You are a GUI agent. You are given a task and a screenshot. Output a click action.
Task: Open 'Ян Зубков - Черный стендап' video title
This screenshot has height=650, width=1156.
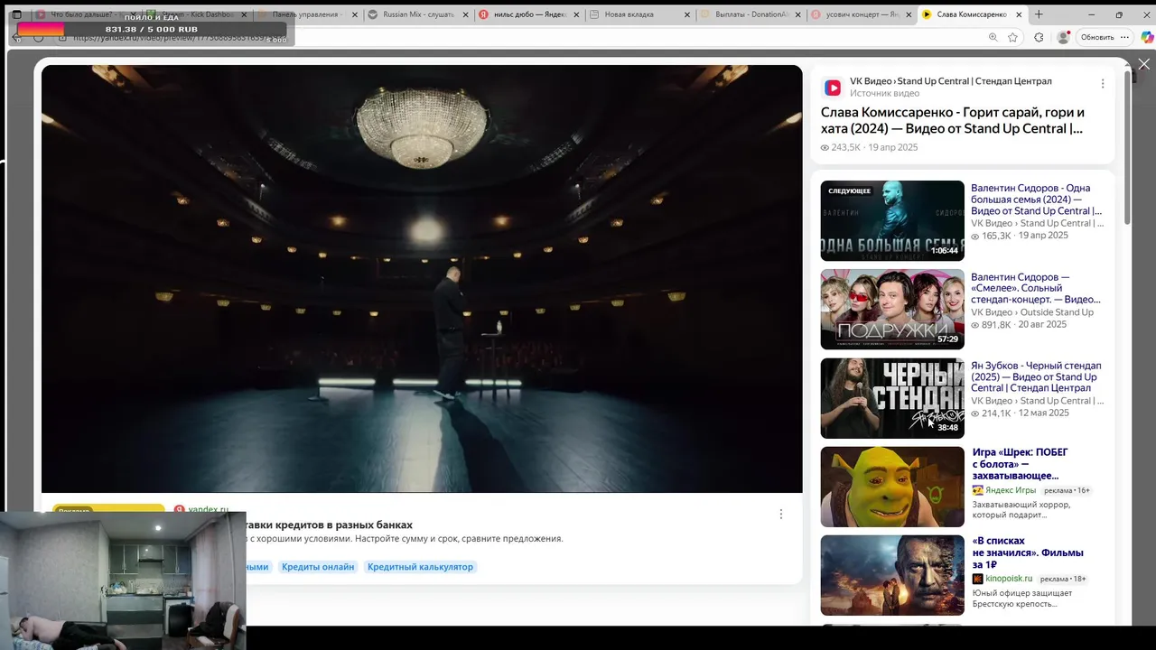[1037, 376]
